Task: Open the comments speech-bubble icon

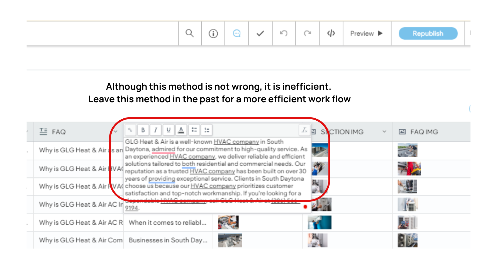Action: tap(236, 33)
